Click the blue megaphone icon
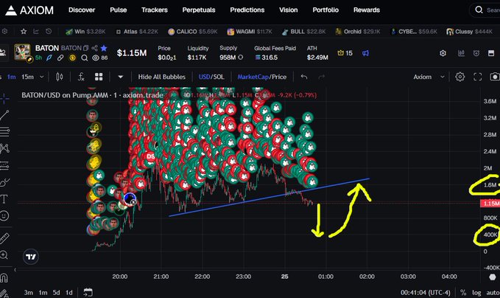 tap(365, 53)
